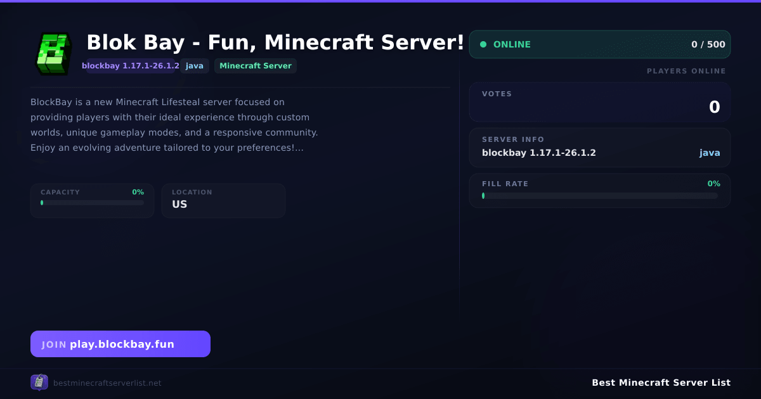Screen dimensions: 761x399
Task: Click the green online status dot
Action: 483,44
